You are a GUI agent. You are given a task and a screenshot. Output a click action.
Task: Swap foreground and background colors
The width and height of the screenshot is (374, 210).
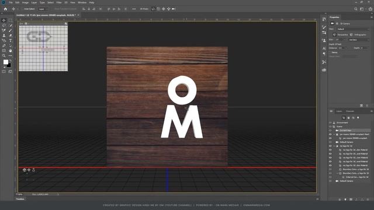pos(11,61)
